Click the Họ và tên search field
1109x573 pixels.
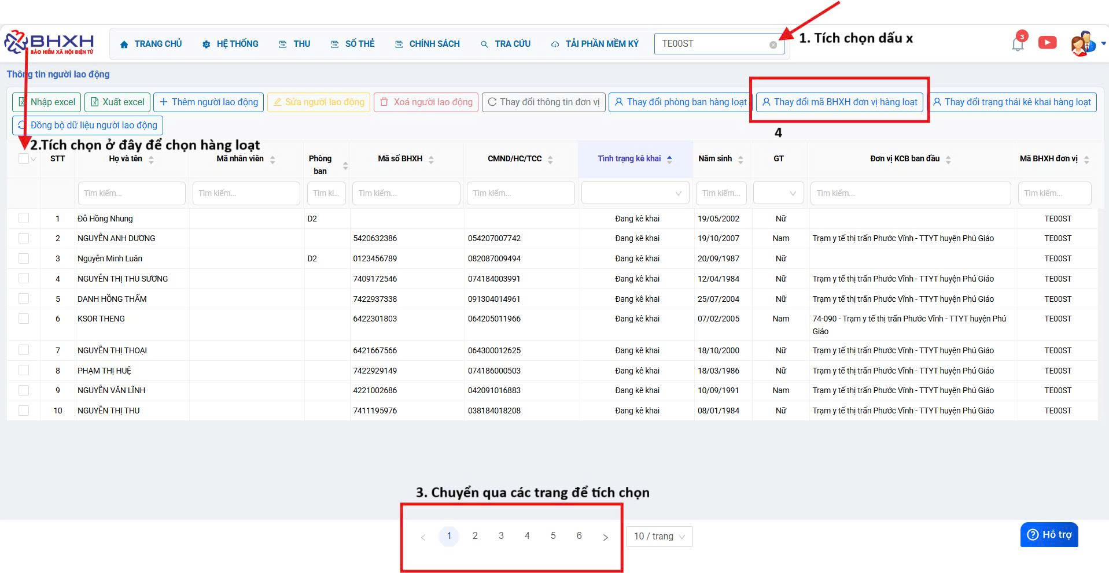[x=131, y=193]
